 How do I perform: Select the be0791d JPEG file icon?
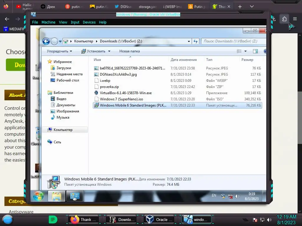point(96,68)
